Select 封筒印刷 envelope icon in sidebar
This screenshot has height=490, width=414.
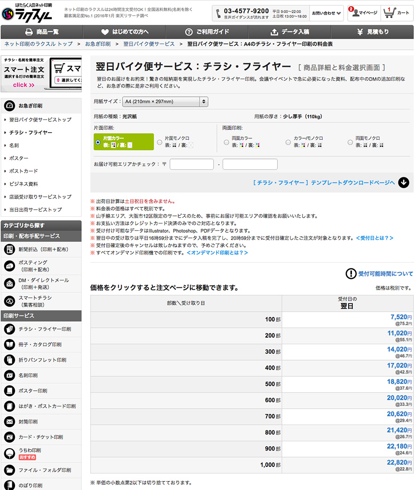tap(9, 421)
